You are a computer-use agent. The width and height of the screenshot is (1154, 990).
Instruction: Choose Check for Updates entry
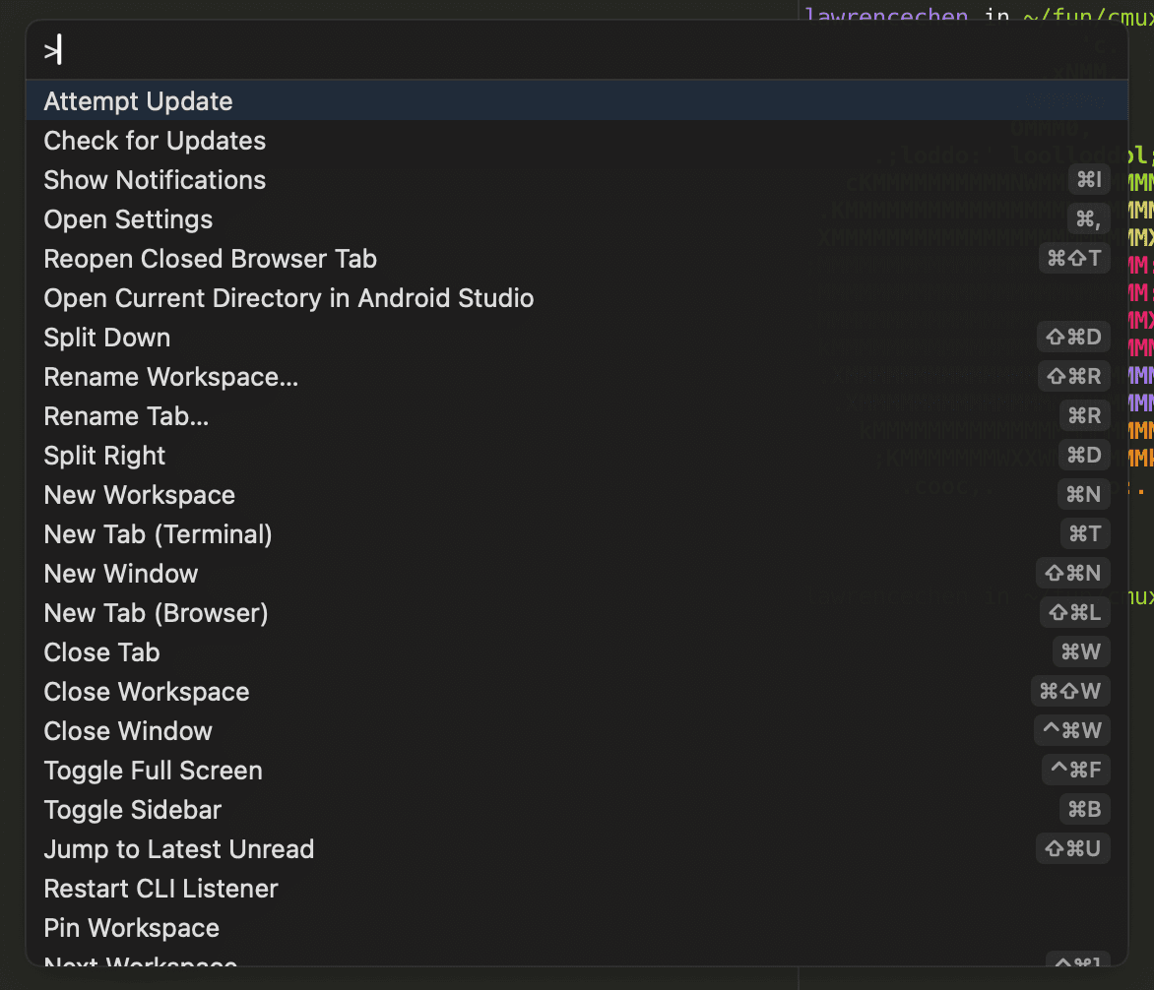(155, 141)
